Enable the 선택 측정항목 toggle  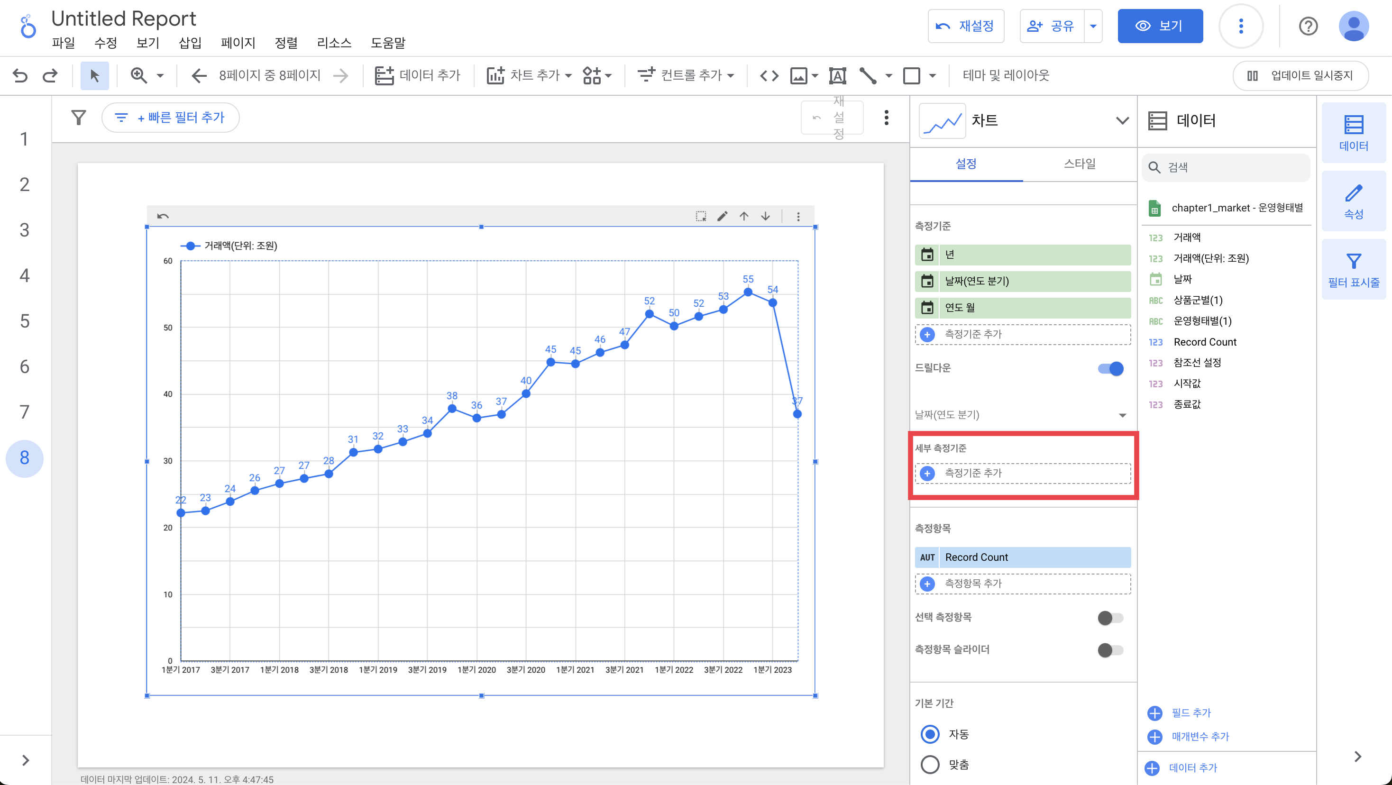(x=1110, y=618)
